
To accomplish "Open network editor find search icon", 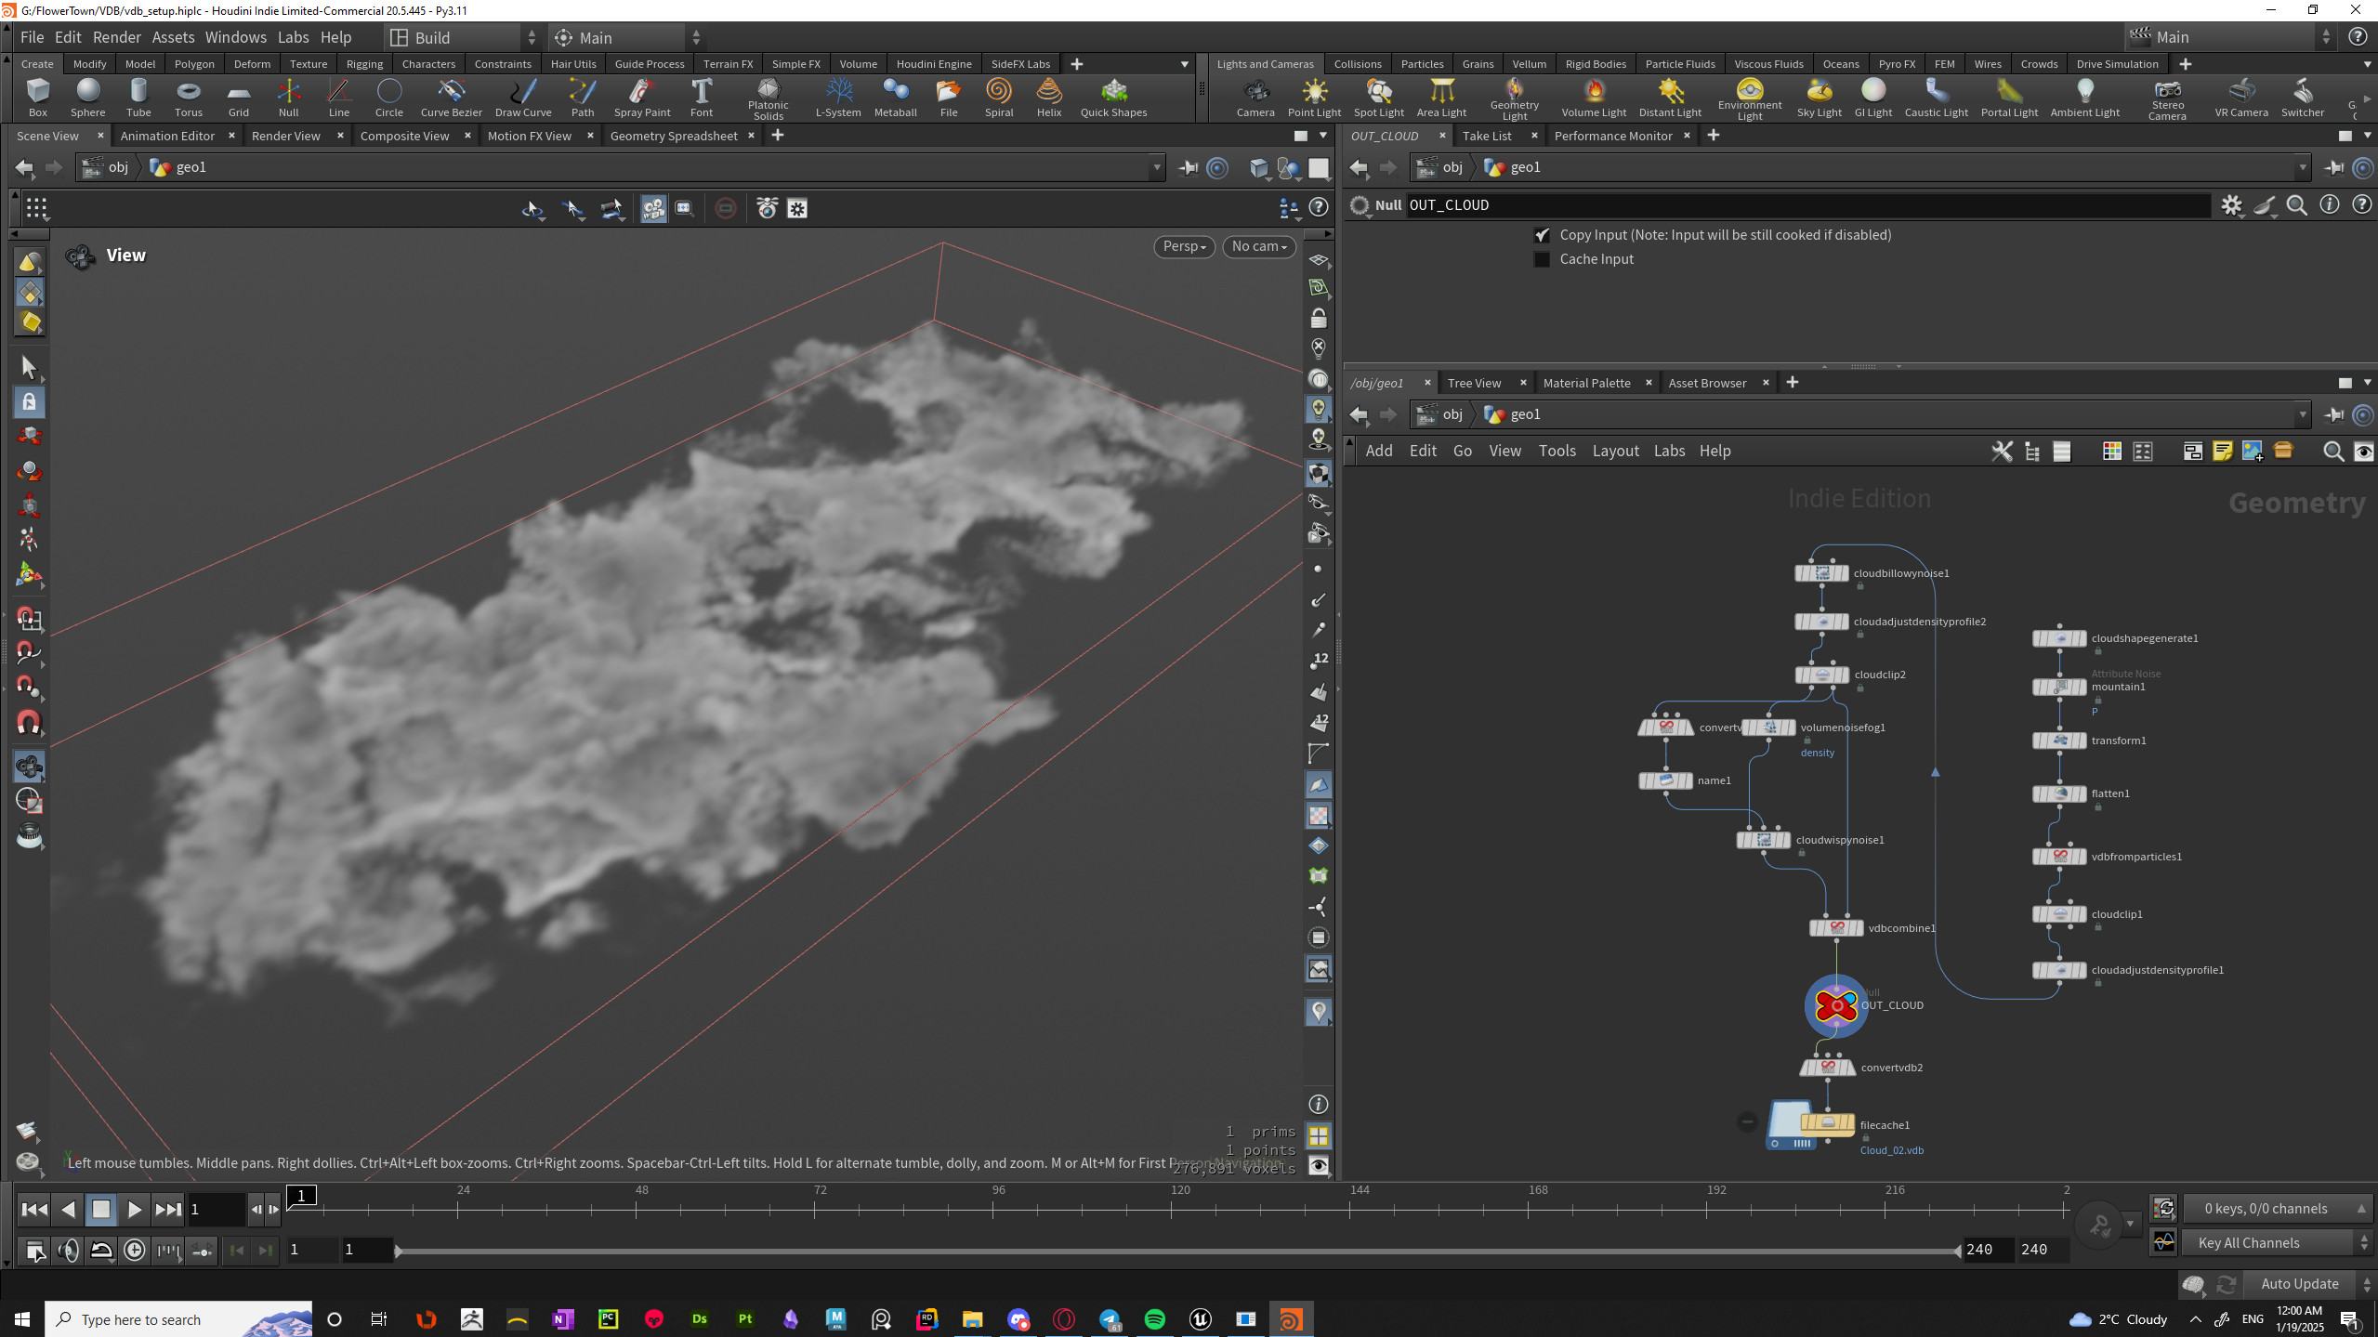I will [2332, 452].
